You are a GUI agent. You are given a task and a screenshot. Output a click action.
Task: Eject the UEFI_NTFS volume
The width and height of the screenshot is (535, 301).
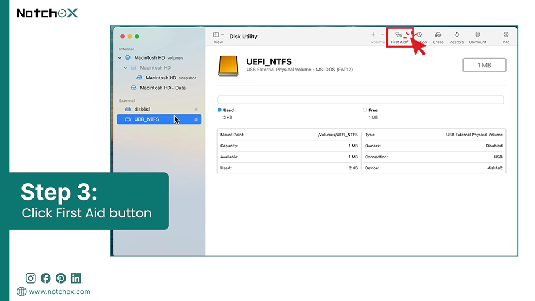click(x=196, y=119)
